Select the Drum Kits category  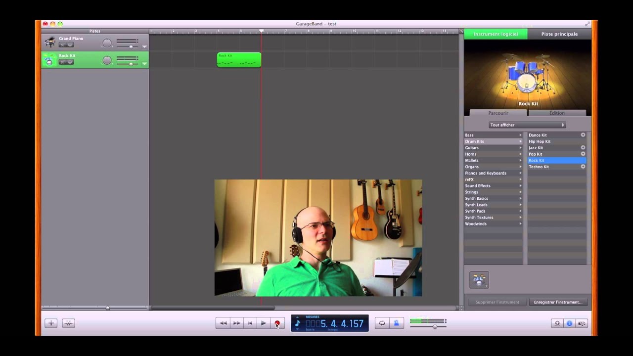[x=493, y=141]
